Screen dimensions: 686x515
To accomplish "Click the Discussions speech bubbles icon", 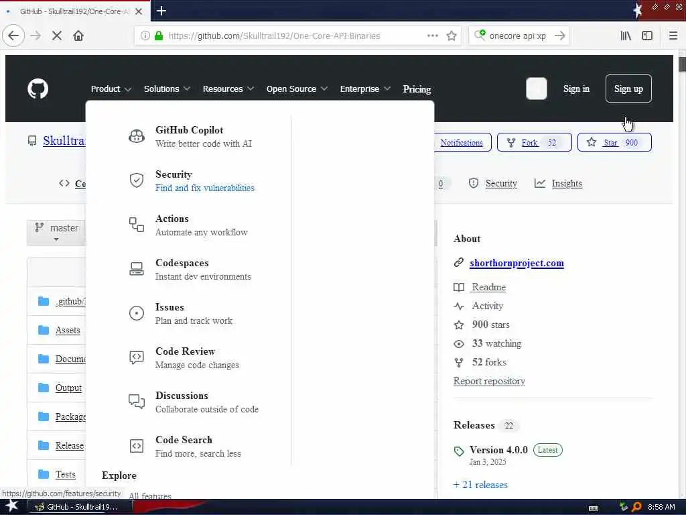I will 137,402.
